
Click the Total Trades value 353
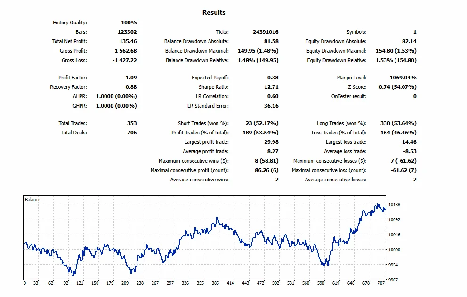(132, 123)
